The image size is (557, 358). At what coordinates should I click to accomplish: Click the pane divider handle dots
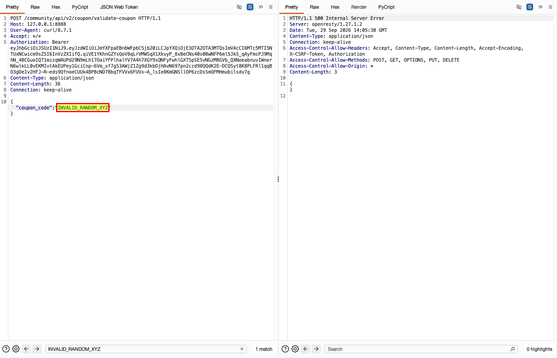278,179
